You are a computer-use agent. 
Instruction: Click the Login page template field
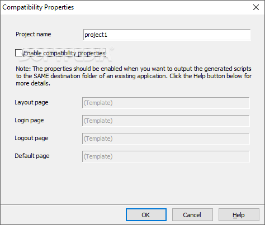[x=165, y=121]
